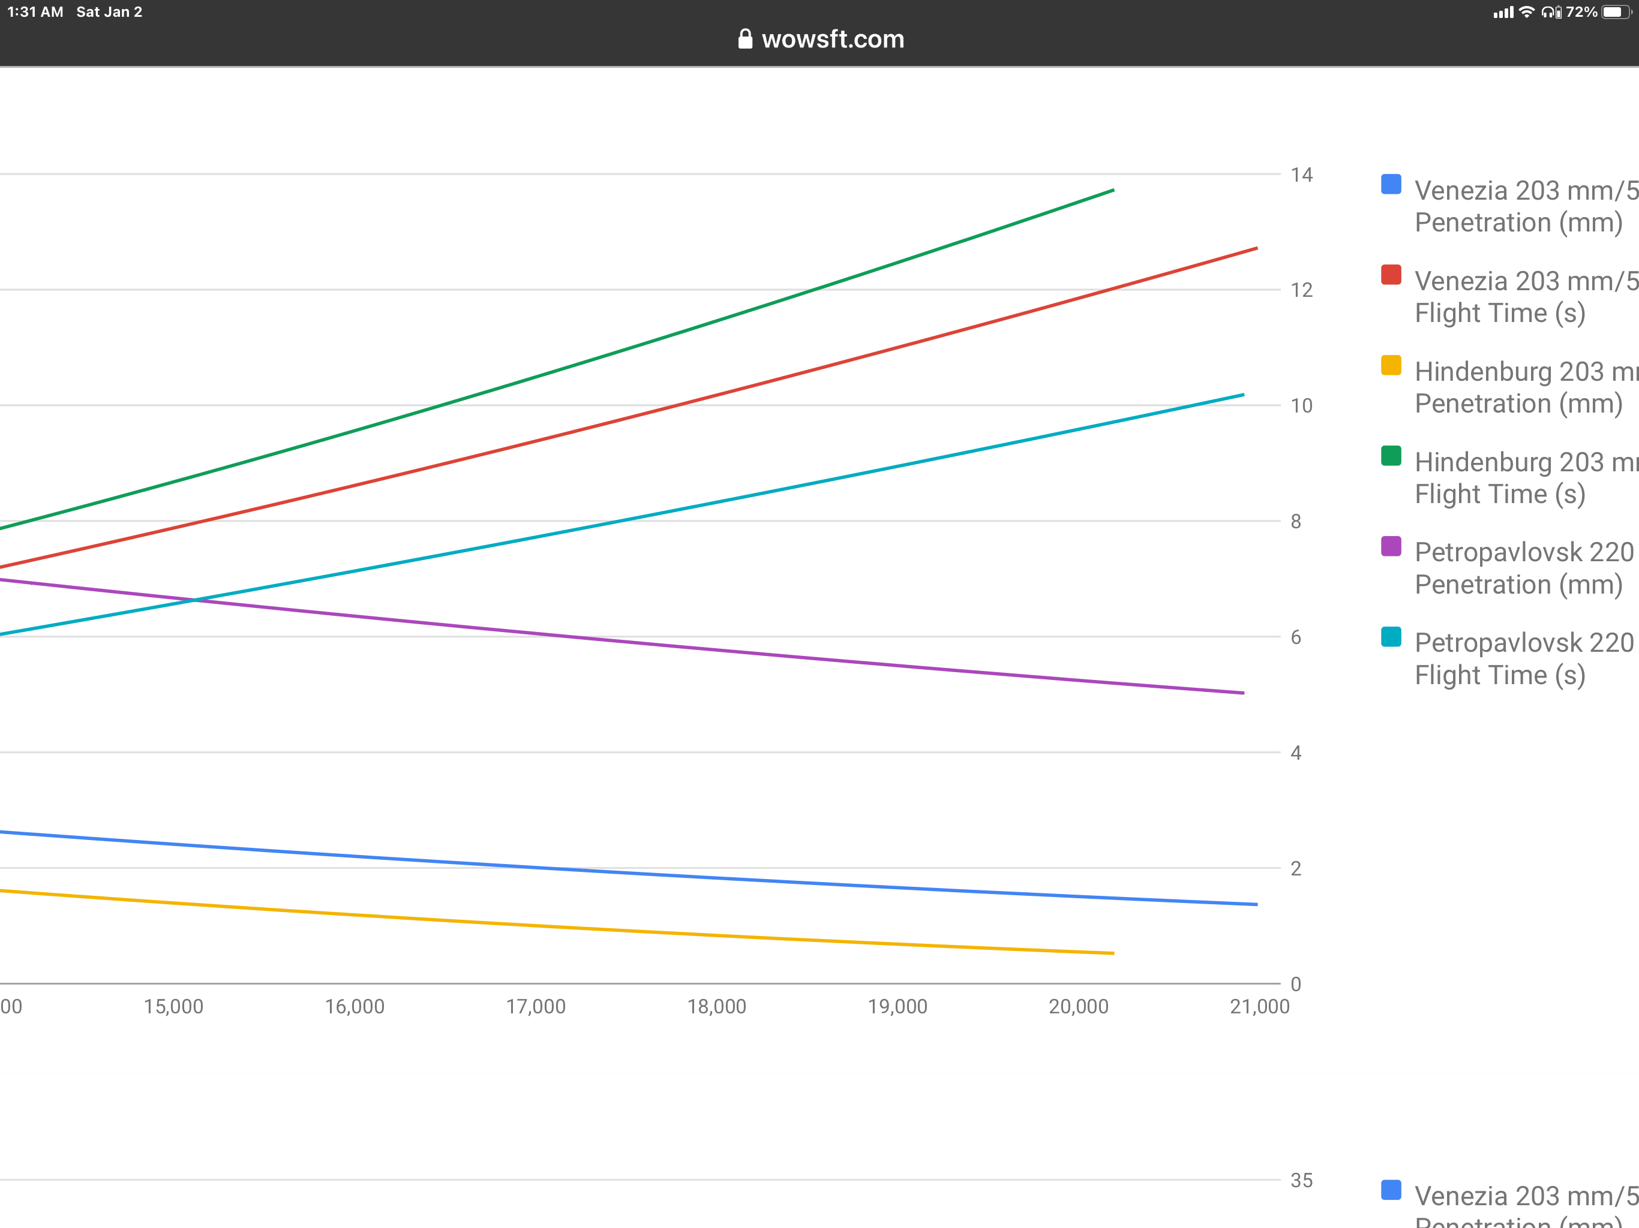Click blue Venezia Penetration legend swatch
The width and height of the screenshot is (1639, 1228).
coord(1391,185)
